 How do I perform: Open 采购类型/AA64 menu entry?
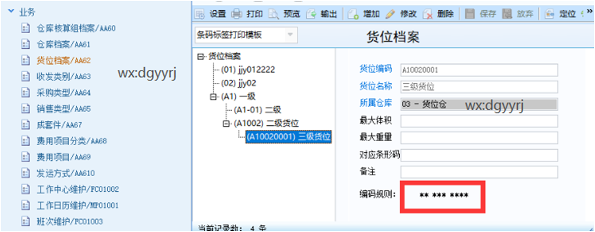[x=64, y=93]
